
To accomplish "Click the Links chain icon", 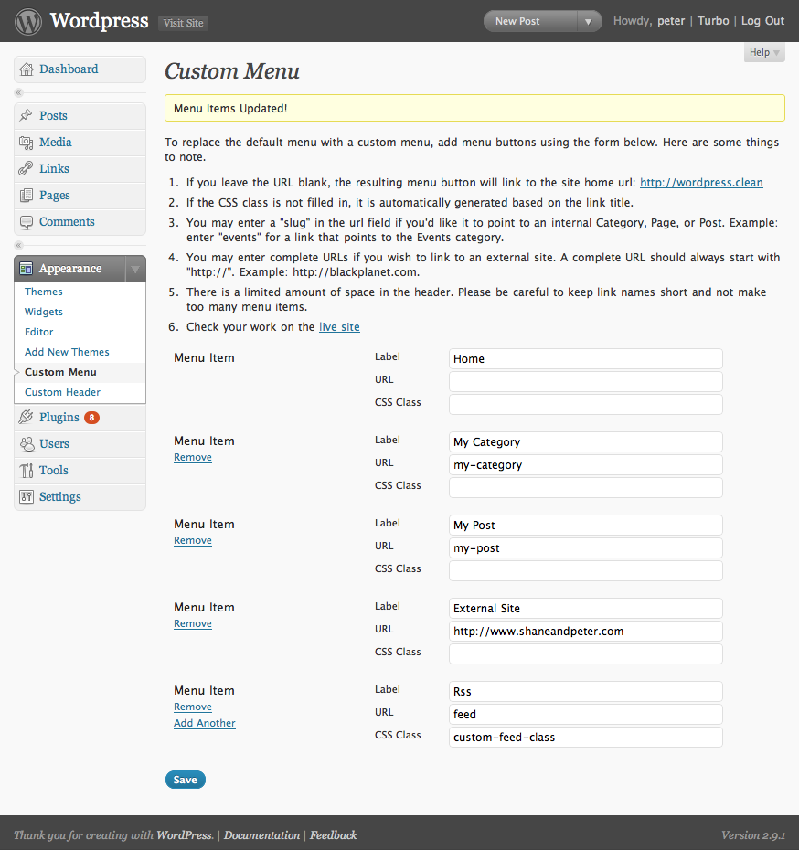I will [x=26, y=168].
